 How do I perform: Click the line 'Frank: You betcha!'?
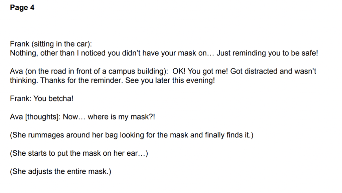(x=42, y=99)
